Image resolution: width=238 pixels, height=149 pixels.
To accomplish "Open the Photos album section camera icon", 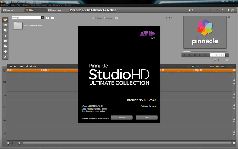I will [x=5, y=41].
